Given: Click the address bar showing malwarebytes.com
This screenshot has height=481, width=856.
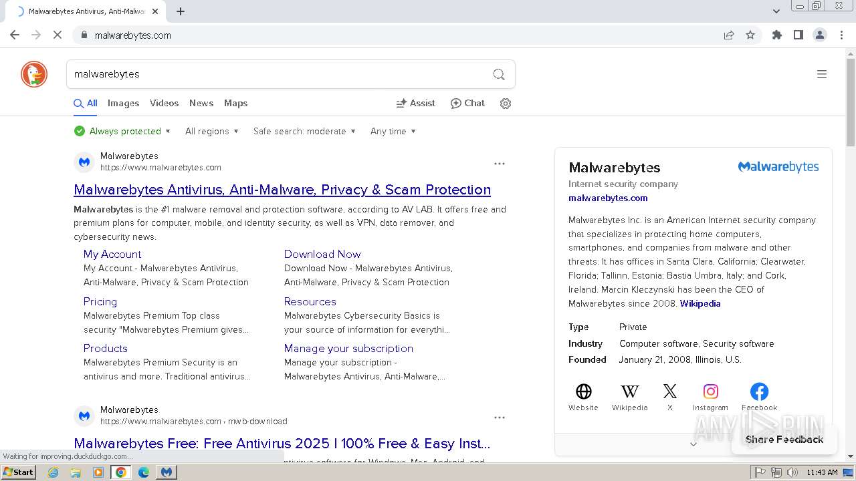Looking at the screenshot, I should [x=401, y=35].
